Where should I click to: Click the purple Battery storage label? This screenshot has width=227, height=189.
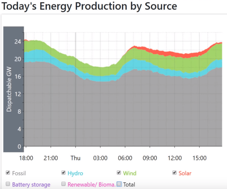tap(31, 185)
